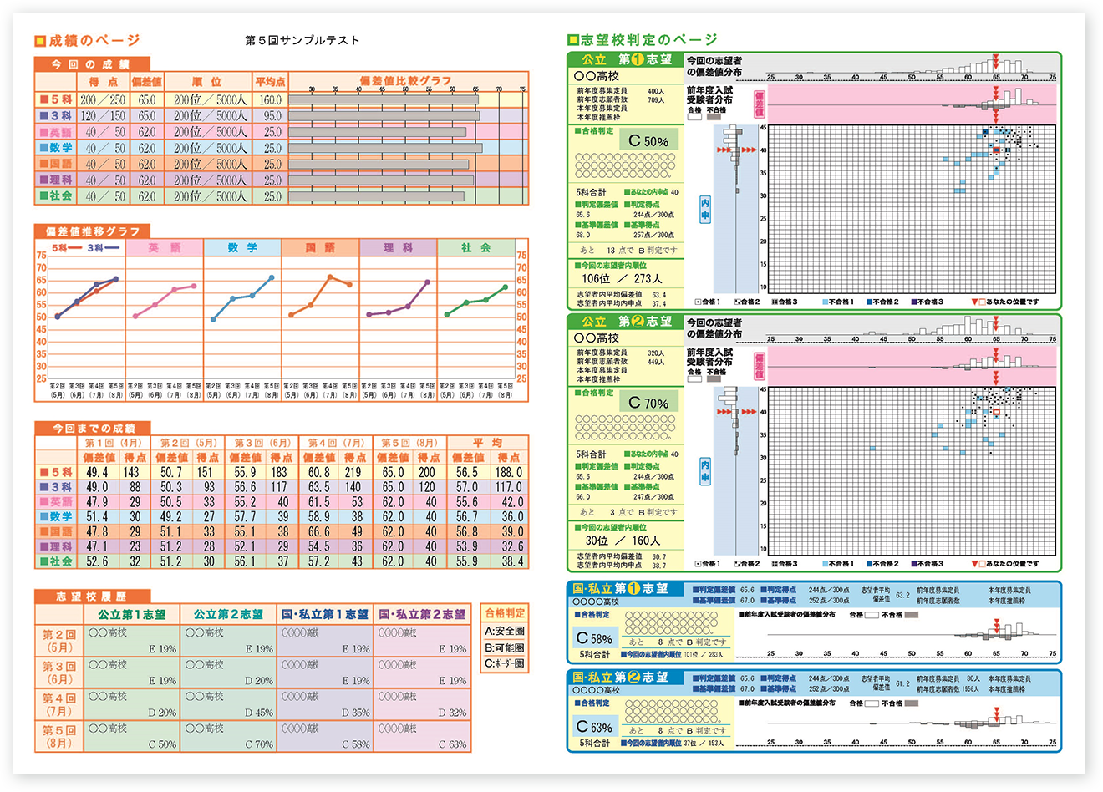Click the A:安全圏 legend entry
The height and width of the screenshot is (792, 1103).
click(504, 631)
